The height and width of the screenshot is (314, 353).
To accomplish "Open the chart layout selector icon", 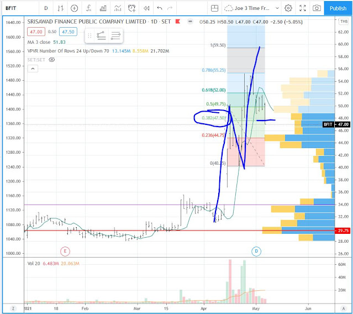I will pos(214,8).
